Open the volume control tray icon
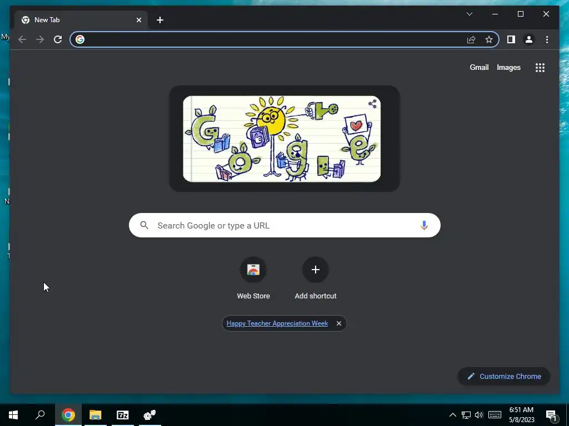Screen dimensions: 569x426 click(x=479, y=415)
